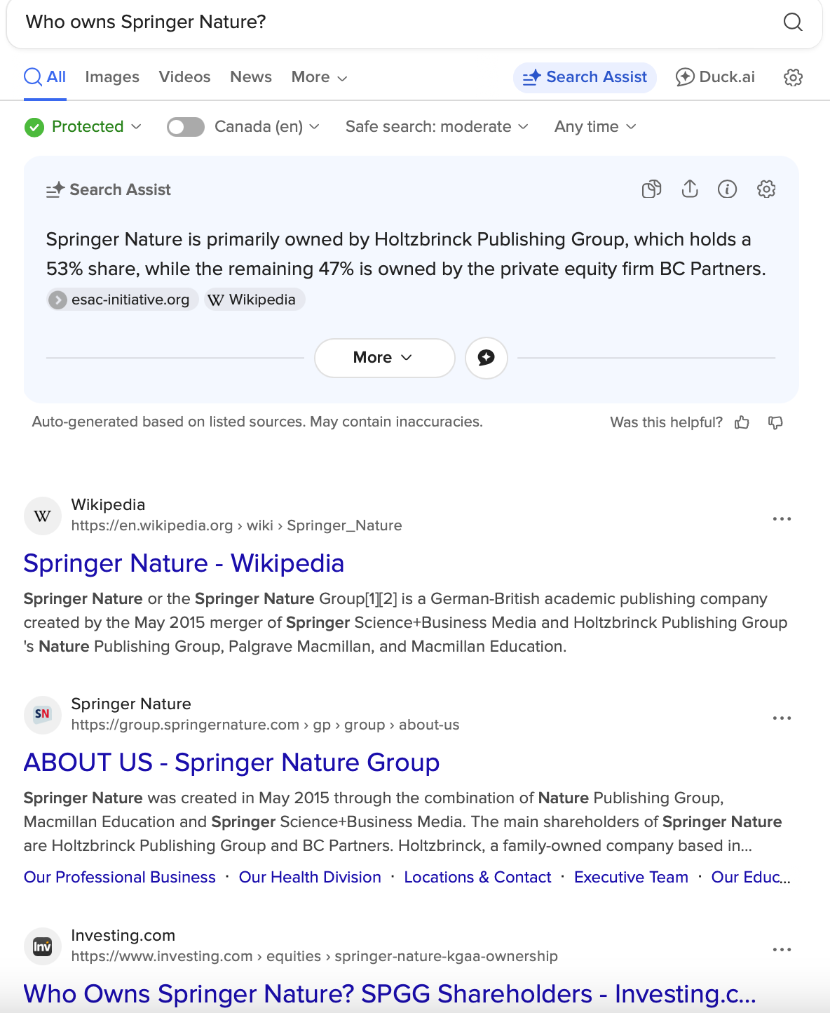This screenshot has width=830, height=1013.
Task: Open esac-initiative.org source chip
Action: [x=123, y=300]
